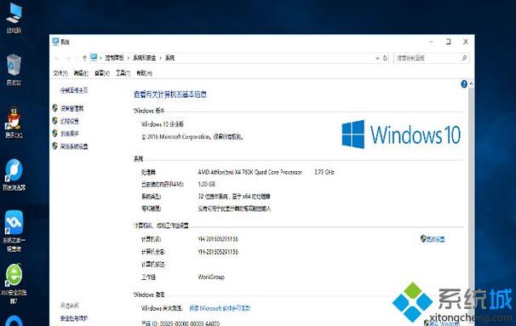516x326 pixels.
Task: Click the magnifier search icon
Action: [464, 58]
